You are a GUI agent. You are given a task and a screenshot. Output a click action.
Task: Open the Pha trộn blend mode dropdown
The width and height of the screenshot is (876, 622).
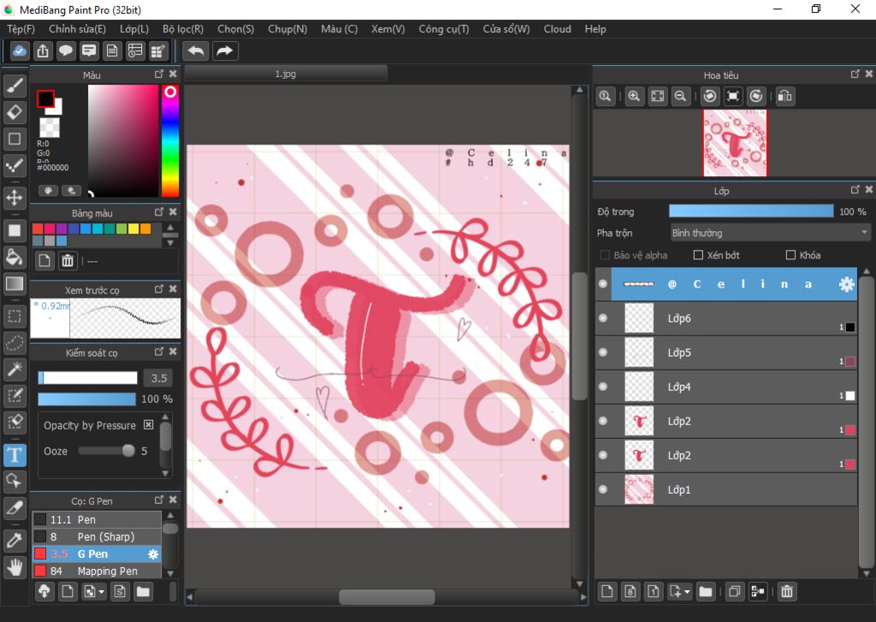click(x=770, y=233)
